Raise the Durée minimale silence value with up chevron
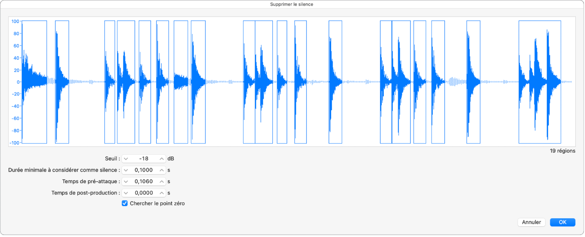The image size is (585, 237). [161, 170]
